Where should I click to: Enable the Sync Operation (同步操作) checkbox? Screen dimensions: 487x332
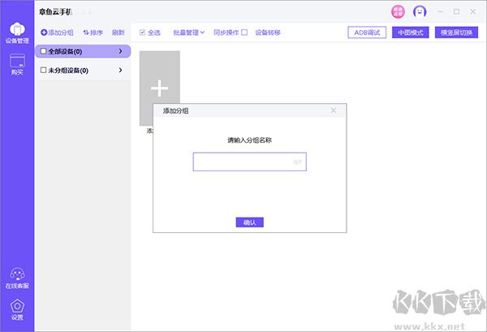click(244, 32)
